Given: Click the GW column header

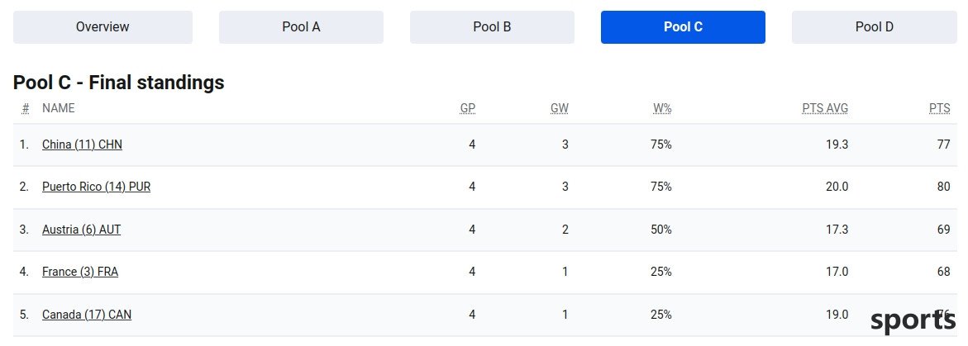Looking at the screenshot, I should pos(560,108).
